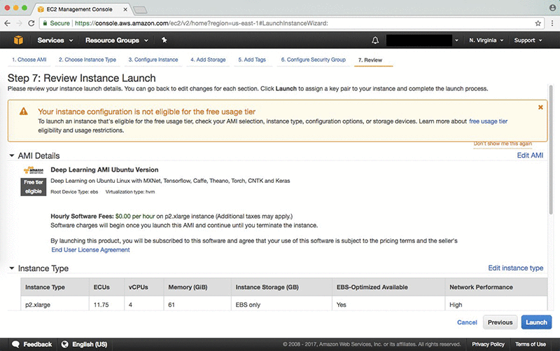
Task: Click the Edit AMI link
Action: click(x=530, y=155)
